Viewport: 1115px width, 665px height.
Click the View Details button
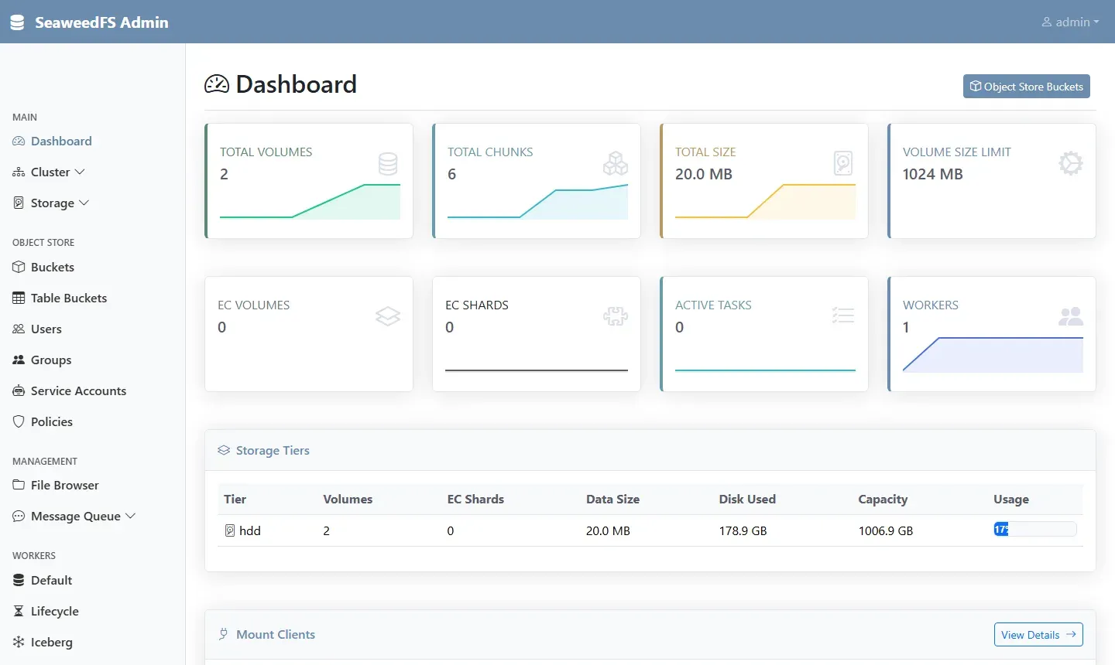tap(1038, 635)
